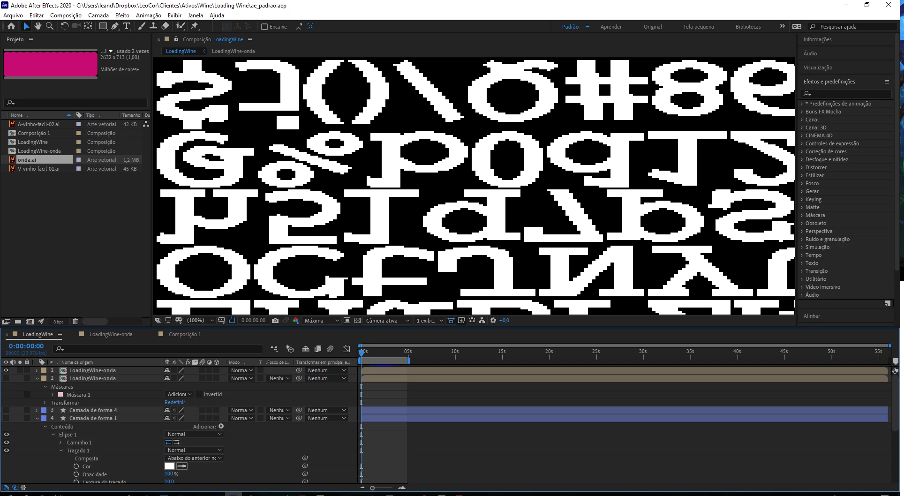The width and height of the screenshot is (904, 496).
Task: Open the viewer magnification (100%) dropdown
Action: 200,321
